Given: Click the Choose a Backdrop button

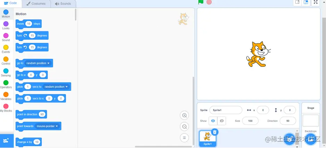Looking at the screenshot, I should (x=311, y=139).
